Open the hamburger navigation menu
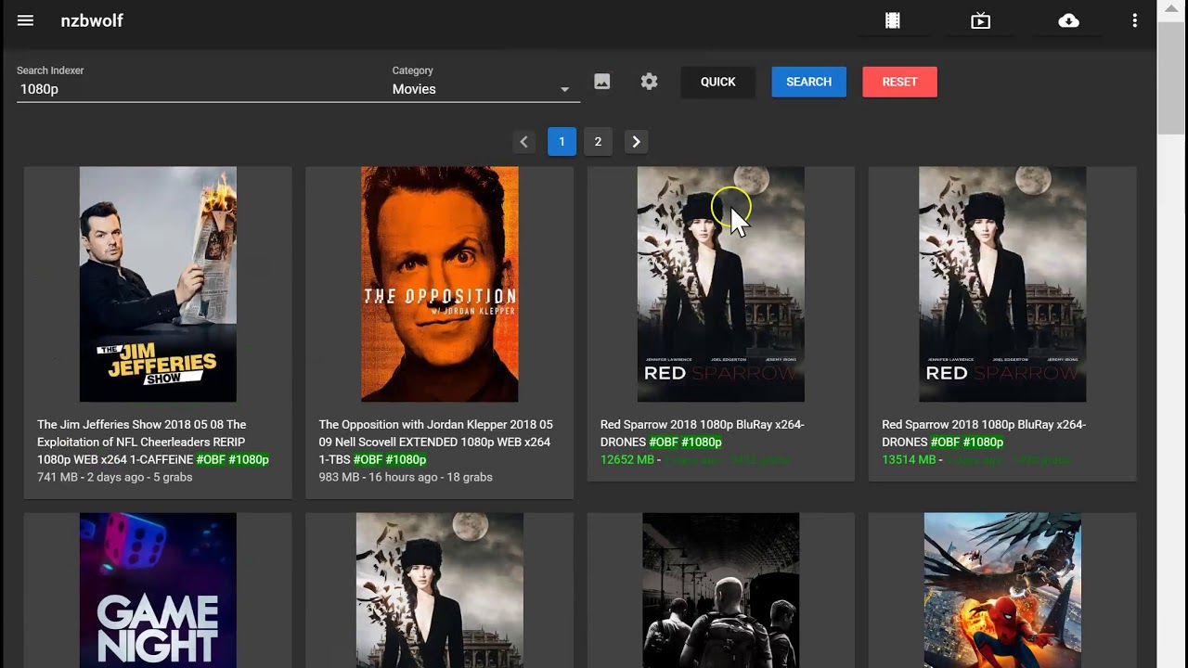The image size is (1188, 668). click(25, 20)
